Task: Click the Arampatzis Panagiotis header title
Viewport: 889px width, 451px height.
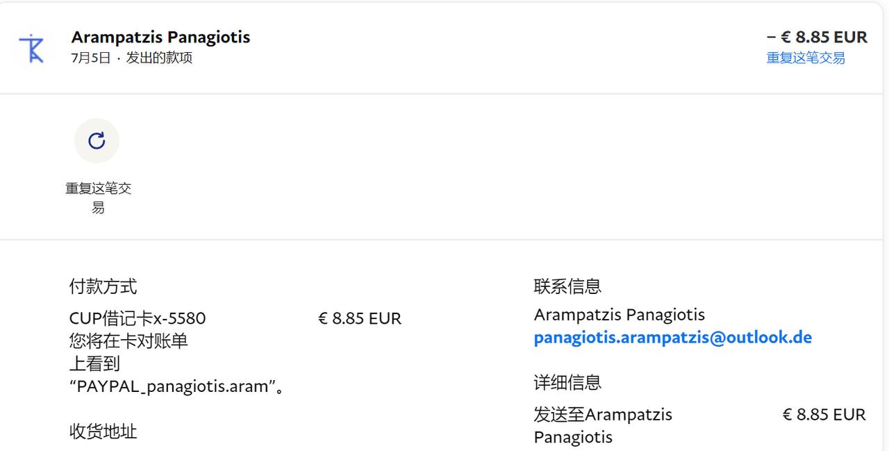Action: [160, 37]
